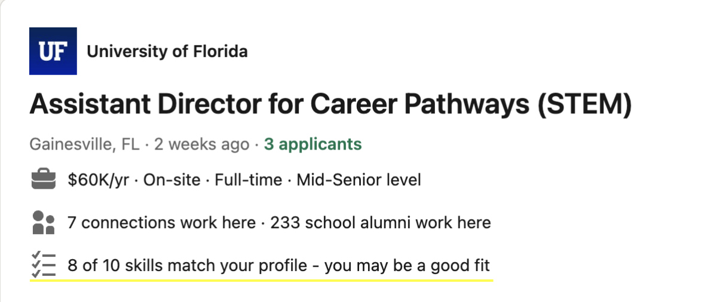Click the Full-time employment type label
The width and height of the screenshot is (717, 302).
click(248, 179)
